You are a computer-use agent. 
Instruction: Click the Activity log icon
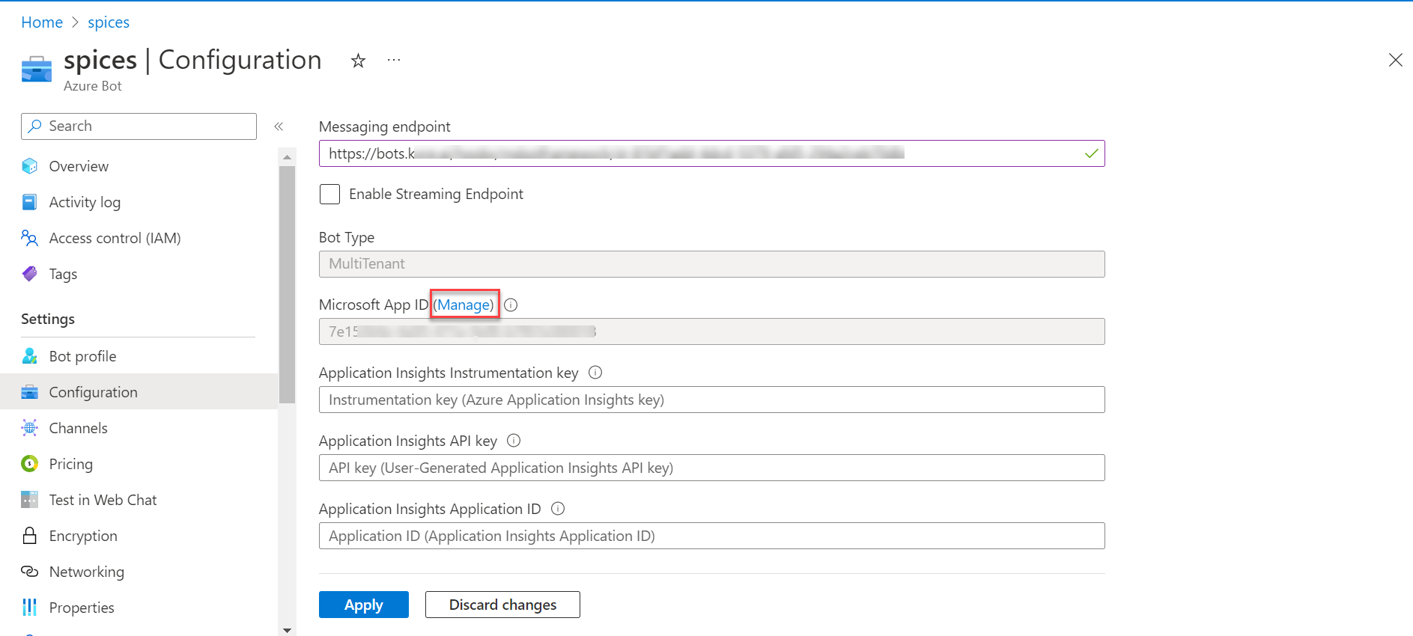tap(30, 202)
